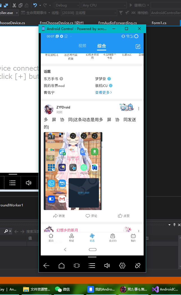Switch to the hooseDevice.cs tab
The width and height of the screenshot is (181, 295).
tap(12, 23)
